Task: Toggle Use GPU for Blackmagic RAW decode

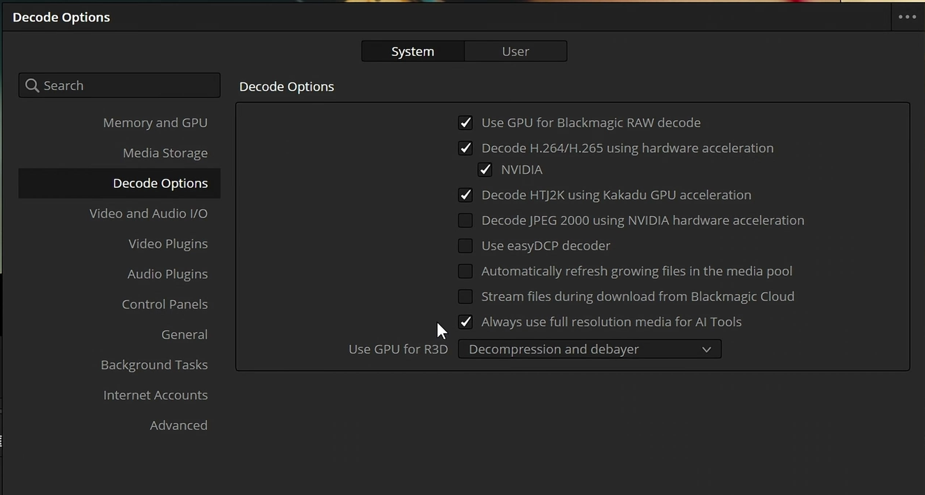Action: 465,123
